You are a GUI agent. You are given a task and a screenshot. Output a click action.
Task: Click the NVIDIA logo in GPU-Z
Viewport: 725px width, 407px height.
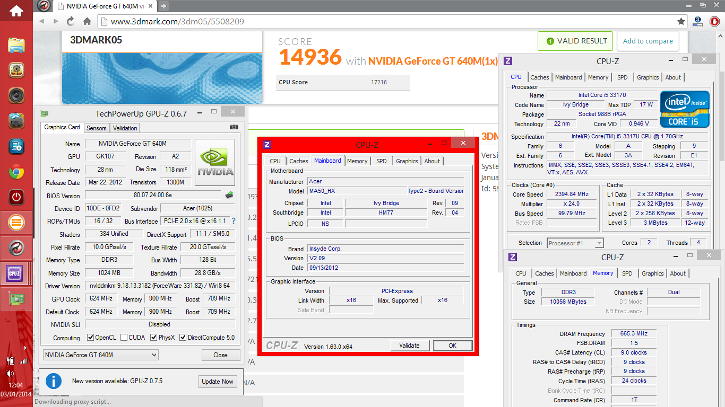215,162
